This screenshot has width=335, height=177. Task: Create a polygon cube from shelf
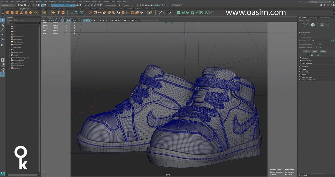point(12,13)
